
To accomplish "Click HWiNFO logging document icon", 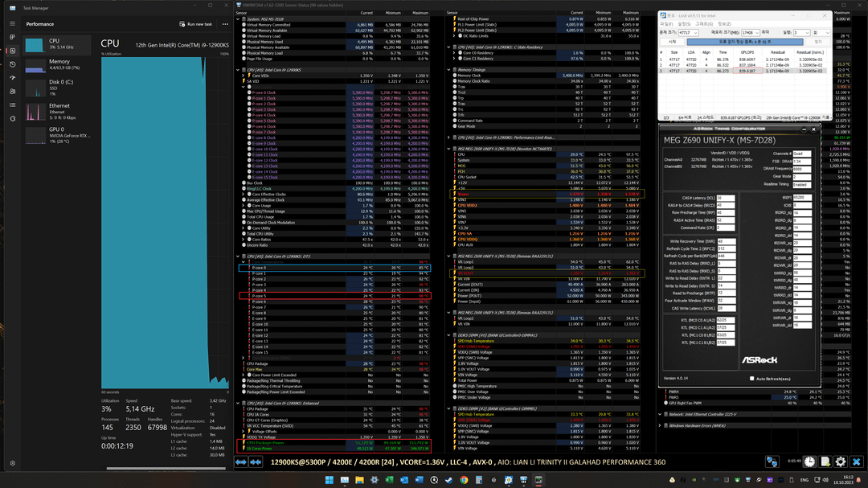I will coord(825,461).
